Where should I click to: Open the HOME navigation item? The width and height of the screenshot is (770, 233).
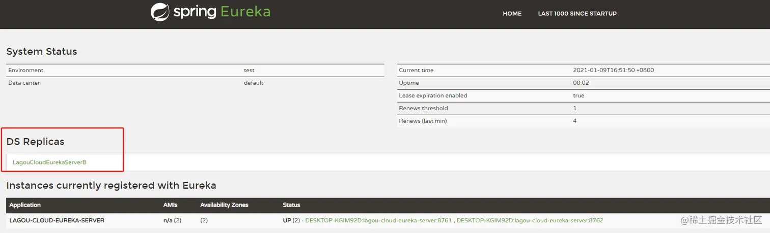512,14
